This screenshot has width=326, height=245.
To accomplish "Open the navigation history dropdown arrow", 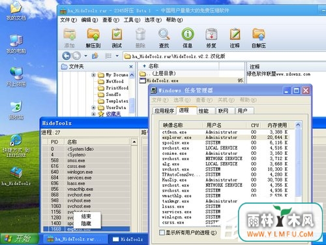I will pyautogui.click(x=85, y=56).
